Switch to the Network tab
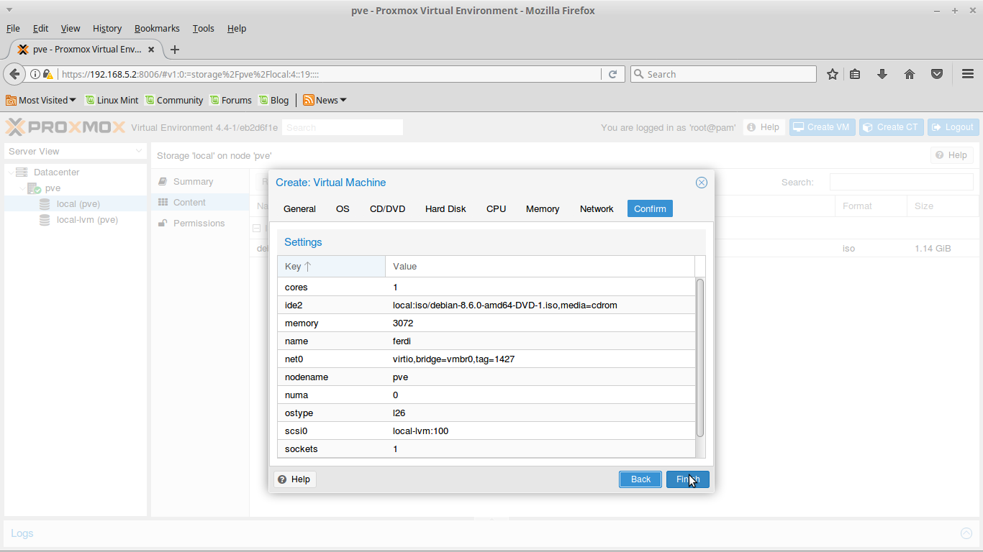This screenshot has width=983, height=552. 596,208
